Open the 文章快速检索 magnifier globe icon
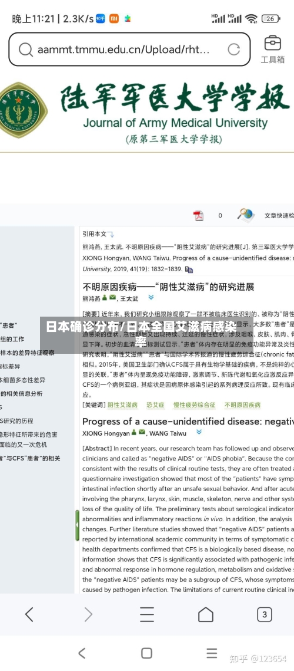Screen dimensions: 294x671 [246, 215]
